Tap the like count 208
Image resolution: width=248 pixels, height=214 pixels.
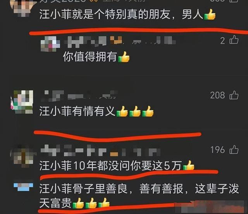pos(217,95)
